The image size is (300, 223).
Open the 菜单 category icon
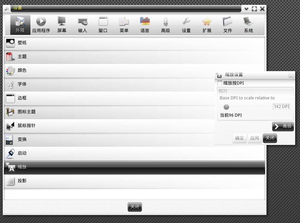pyautogui.click(x=124, y=25)
